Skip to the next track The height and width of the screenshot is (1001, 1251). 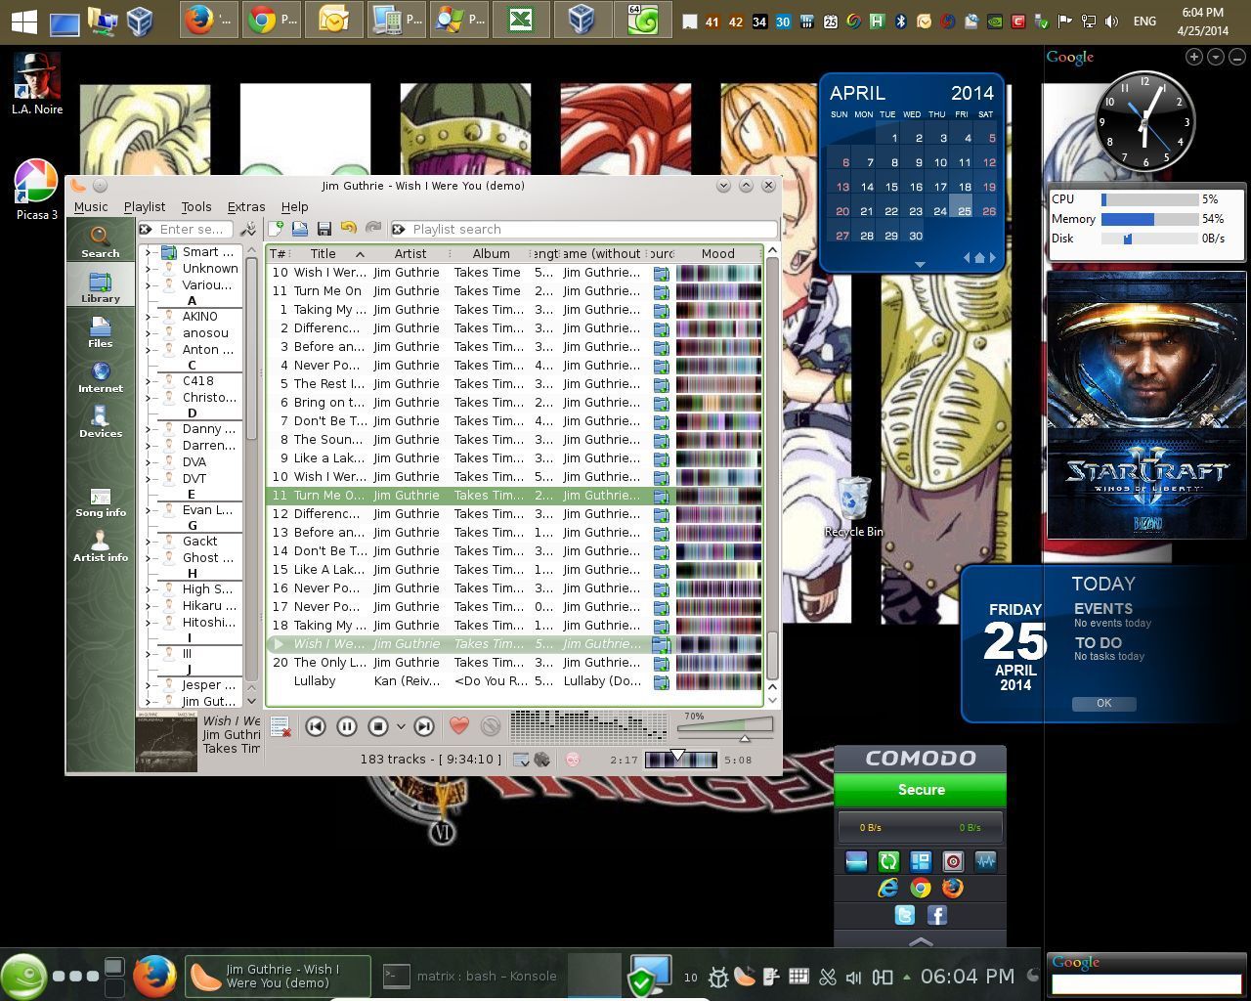423,726
